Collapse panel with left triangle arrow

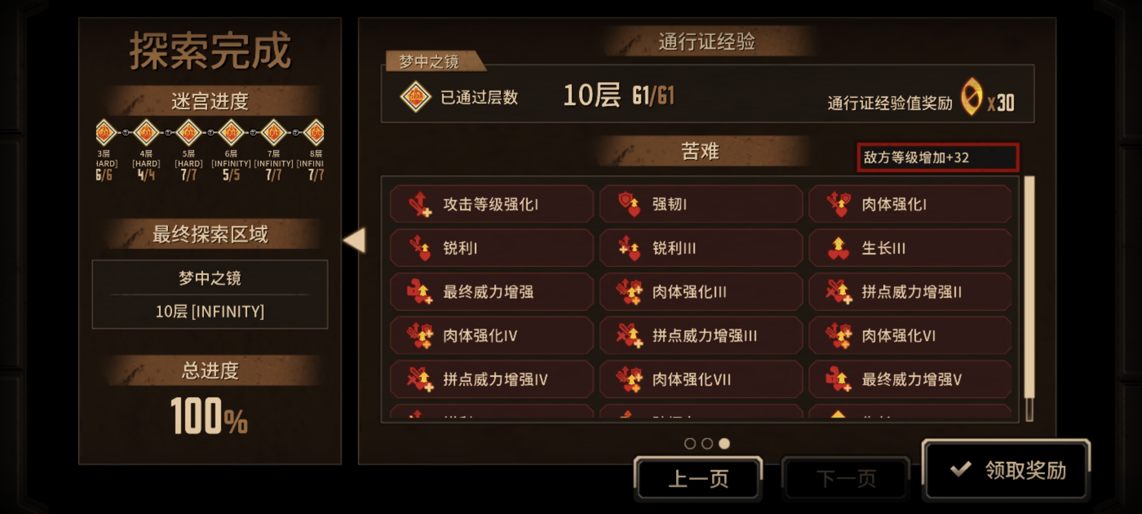(x=355, y=240)
